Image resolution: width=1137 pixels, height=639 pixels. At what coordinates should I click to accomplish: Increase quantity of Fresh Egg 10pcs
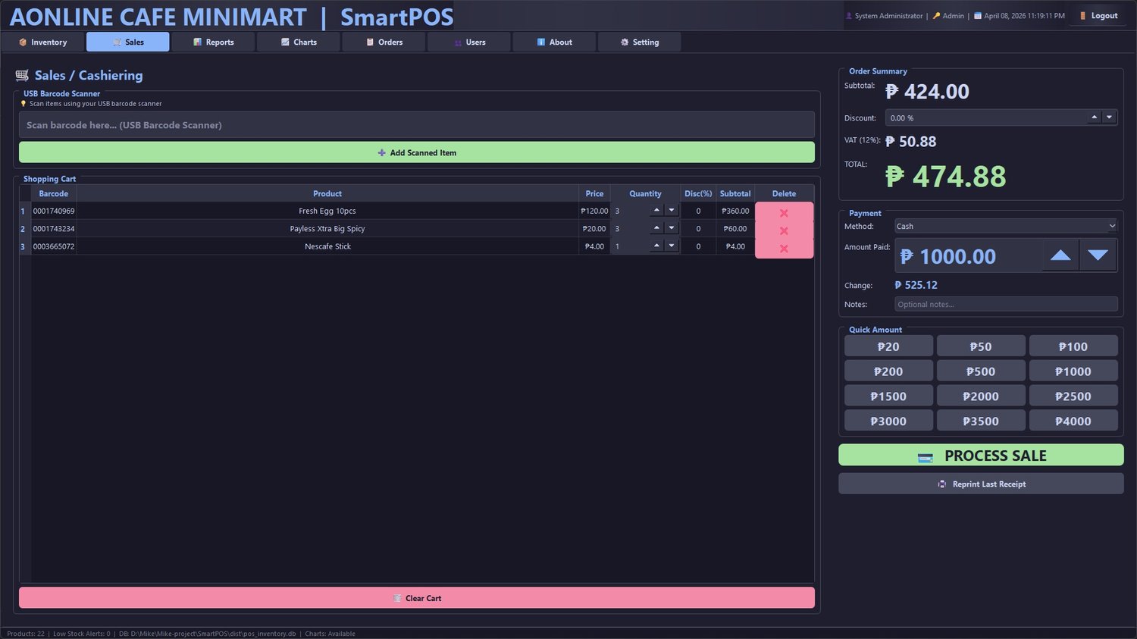click(656, 210)
